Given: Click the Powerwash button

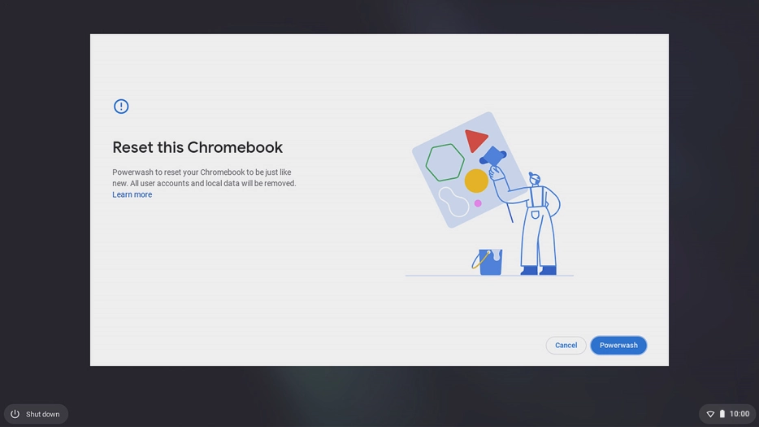Looking at the screenshot, I should (618, 346).
